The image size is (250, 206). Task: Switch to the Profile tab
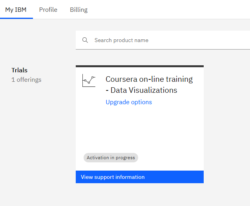(x=48, y=10)
